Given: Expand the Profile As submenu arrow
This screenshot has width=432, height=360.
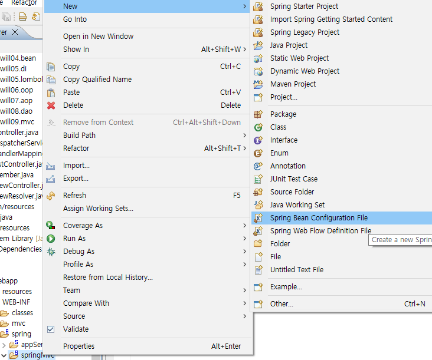Looking at the screenshot, I should pos(245,265).
